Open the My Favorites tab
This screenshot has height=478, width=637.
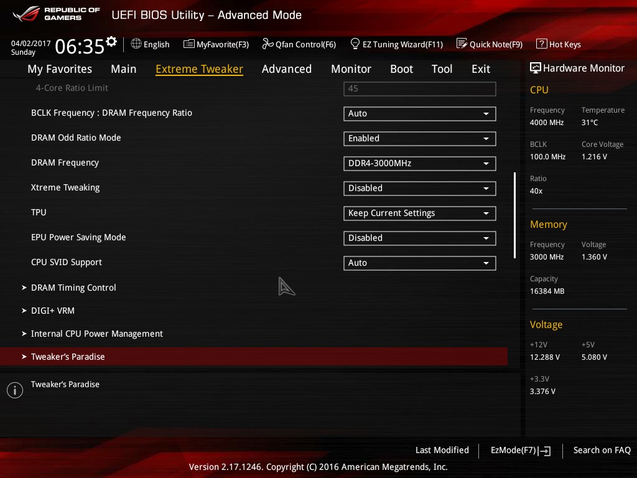pos(60,69)
